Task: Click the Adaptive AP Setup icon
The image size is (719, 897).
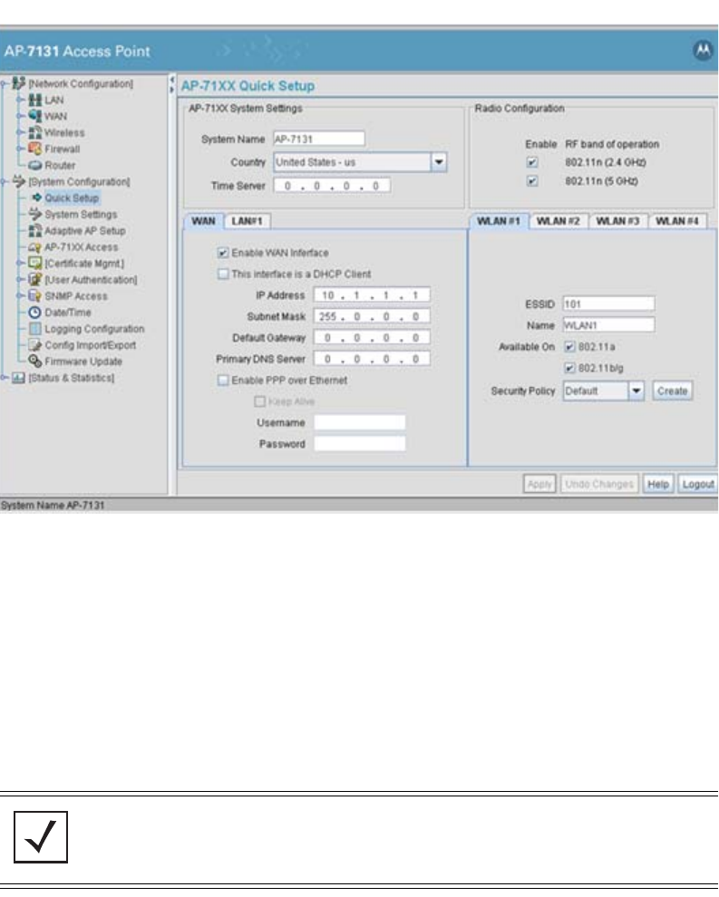Action: tap(35, 230)
